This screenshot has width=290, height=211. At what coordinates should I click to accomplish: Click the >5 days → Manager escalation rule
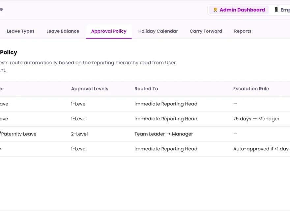coord(256,119)
